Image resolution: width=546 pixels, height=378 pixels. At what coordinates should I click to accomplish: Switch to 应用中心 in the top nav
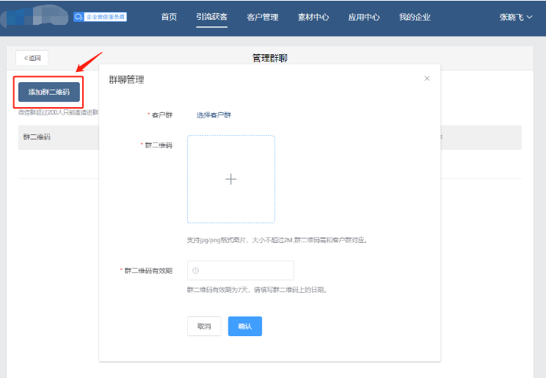[x=364, y=17]
